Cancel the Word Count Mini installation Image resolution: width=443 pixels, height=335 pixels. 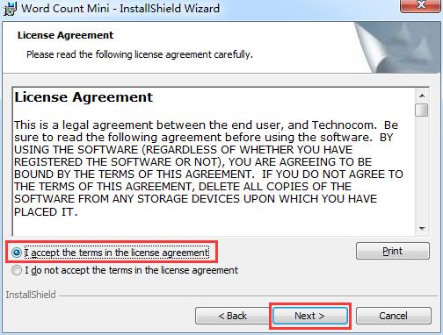pyautogui.click(x=393, y=316)
